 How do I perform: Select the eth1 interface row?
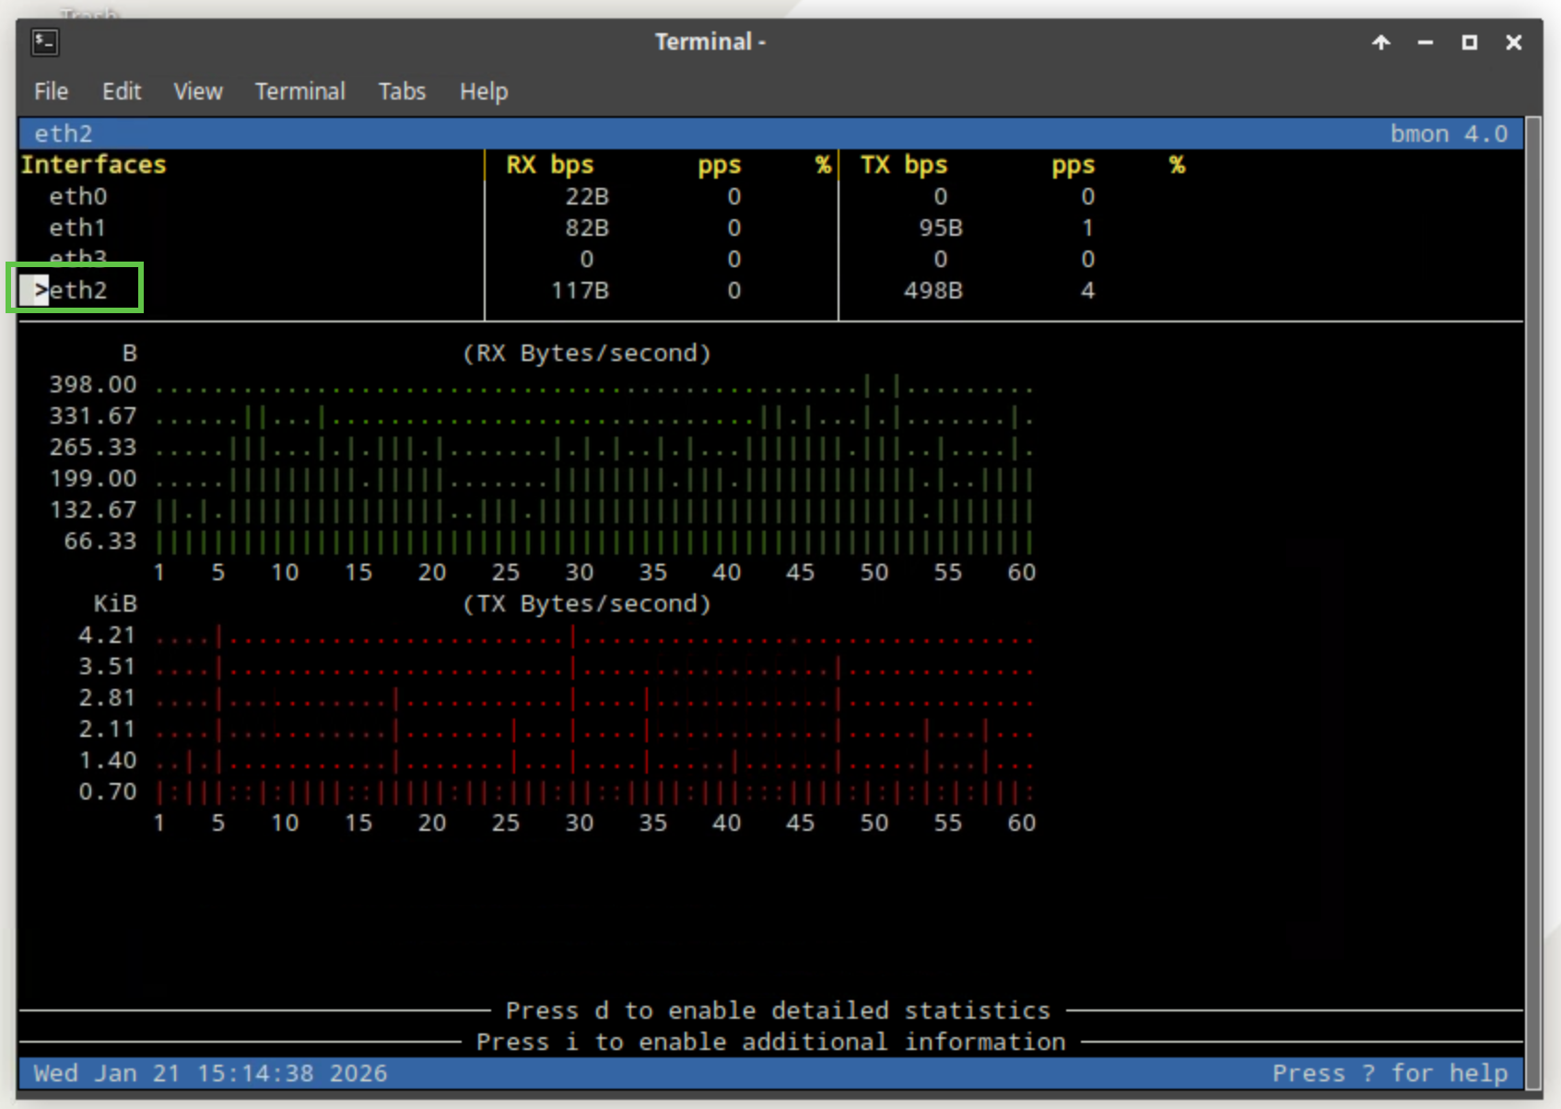(x=78, y=228)
